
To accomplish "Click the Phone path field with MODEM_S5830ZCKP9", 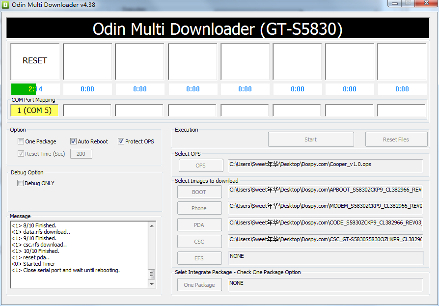I will 326,208.
